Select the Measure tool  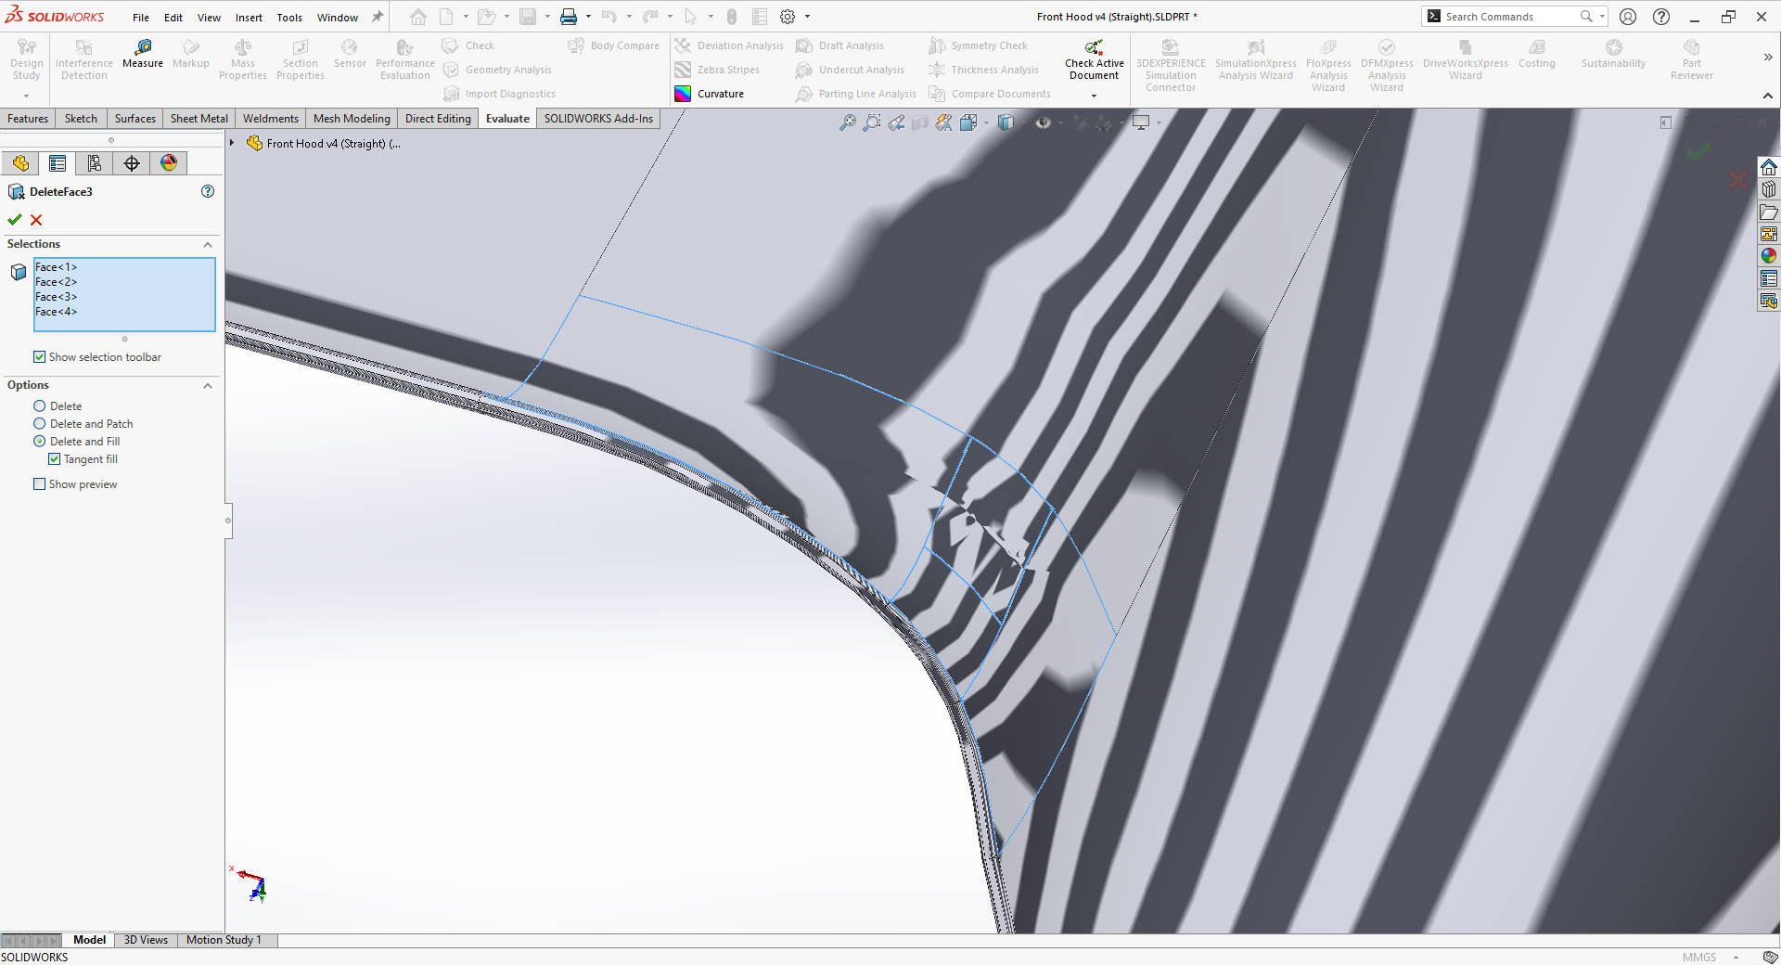(142, 58)
